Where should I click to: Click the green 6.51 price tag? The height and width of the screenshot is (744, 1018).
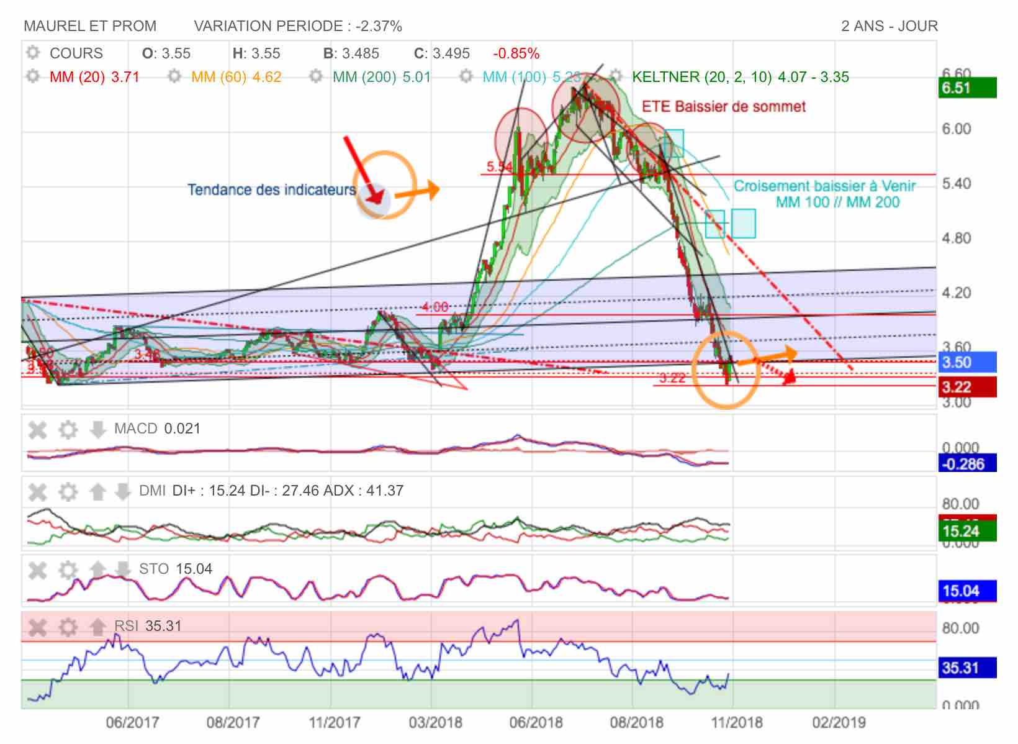pos(968,88)
